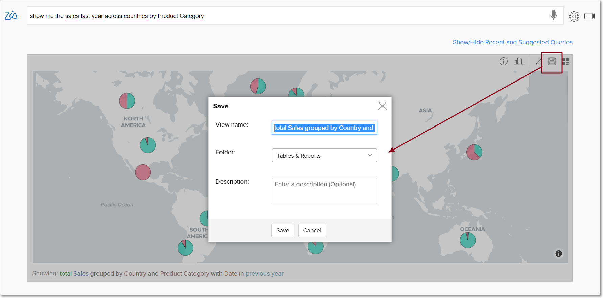Open the Zia settings gear
The height and width of the screenshot is (298, 603).
click(x=574, y=16)
